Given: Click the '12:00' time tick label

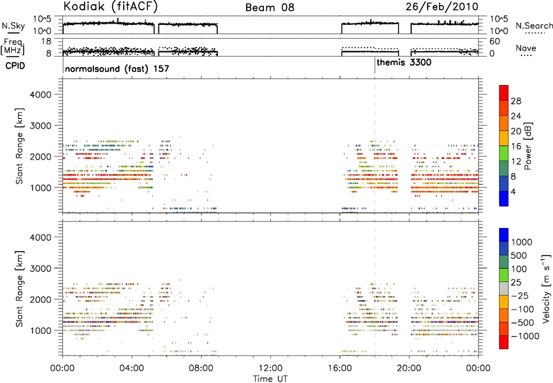Looking at the screenshot, I should (x=270, y=368).
